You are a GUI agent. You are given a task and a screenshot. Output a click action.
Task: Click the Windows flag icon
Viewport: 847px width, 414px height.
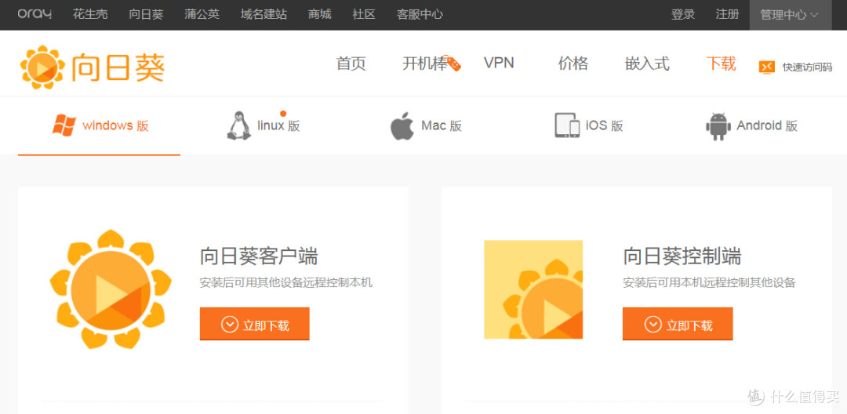[64, 125]
